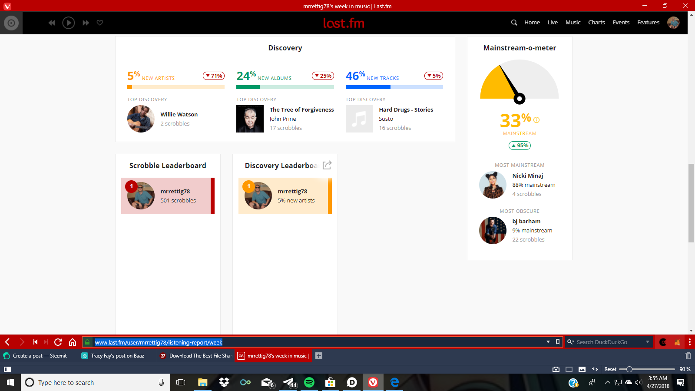Click the Willie Watson artist thumbnail
695x391 pixels.
(x=141, y=119)
